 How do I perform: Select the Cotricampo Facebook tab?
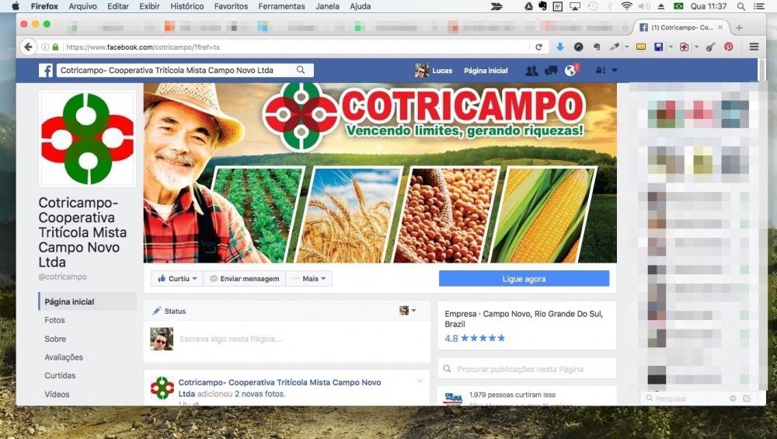point(681,28)
